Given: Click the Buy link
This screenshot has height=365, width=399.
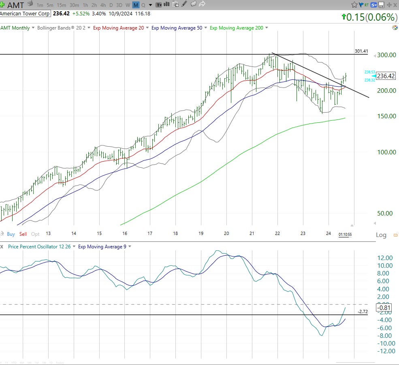Looking at the screenshot, I should [11, 234].
